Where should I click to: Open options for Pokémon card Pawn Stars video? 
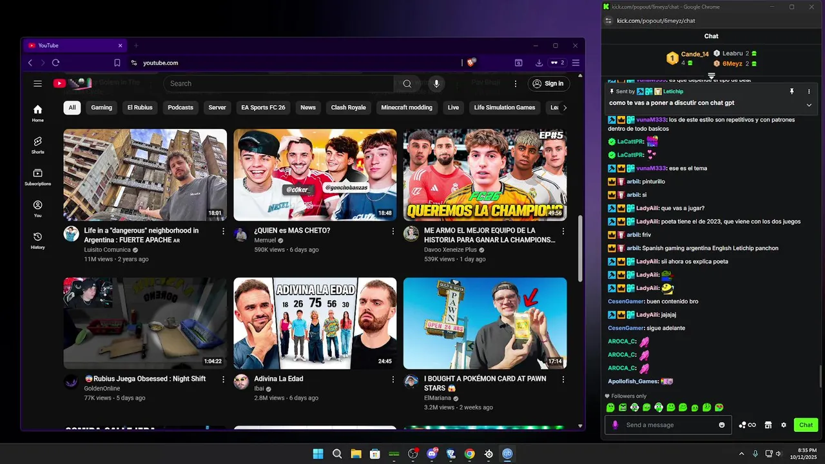pyautogui.click(x=563, y=379)
